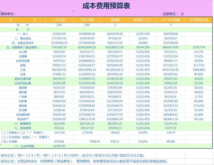Select the 上年实际 column header
214x165 pixels.
pyautogui.click(x=59, y=20)
